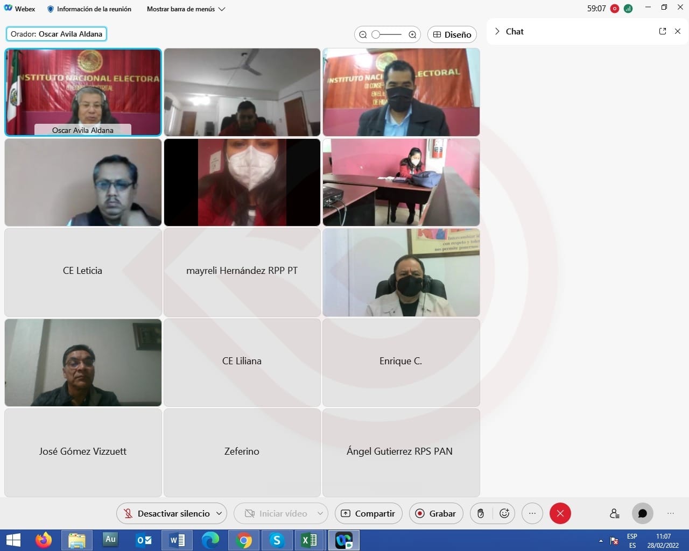Screen dimensions: 689x551
Task: Toggle Desactivar silencio microphone button
Action: [166, 513]
